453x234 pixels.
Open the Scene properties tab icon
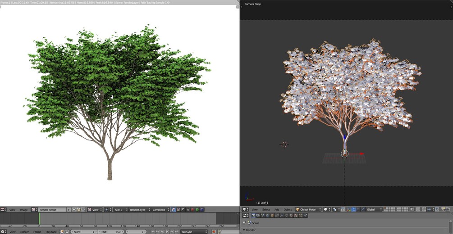[x=263, y=216]
